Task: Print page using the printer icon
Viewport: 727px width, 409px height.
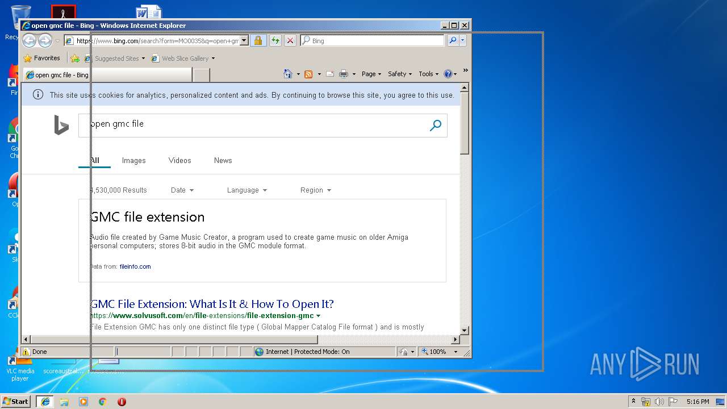Action: [x=344, y=74]
